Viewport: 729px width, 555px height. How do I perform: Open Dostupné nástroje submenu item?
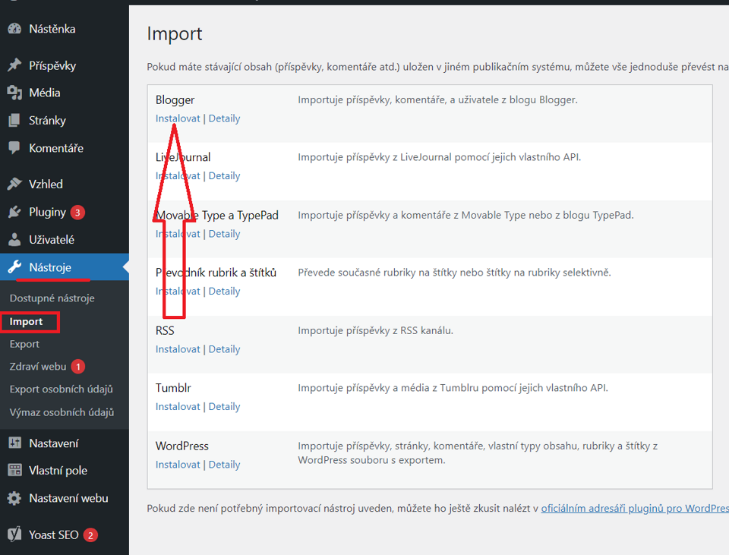coord(52,298)
